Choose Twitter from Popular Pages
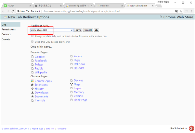This screenshot has width=195, height=133. pos(39,64)
